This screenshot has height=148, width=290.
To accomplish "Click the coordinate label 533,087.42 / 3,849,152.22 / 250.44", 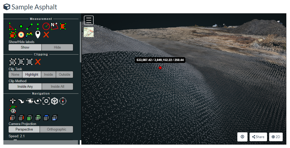I will coord(160,60).
